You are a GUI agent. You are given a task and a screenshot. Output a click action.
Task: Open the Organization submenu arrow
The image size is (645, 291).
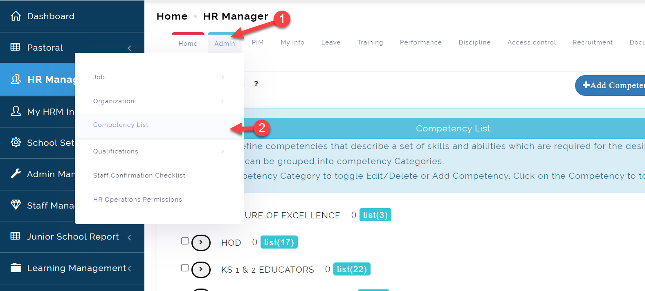[x=222, y=101]
